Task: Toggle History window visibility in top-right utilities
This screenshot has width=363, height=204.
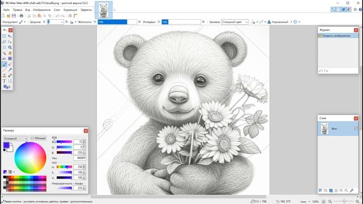Action: click(339, 10)
